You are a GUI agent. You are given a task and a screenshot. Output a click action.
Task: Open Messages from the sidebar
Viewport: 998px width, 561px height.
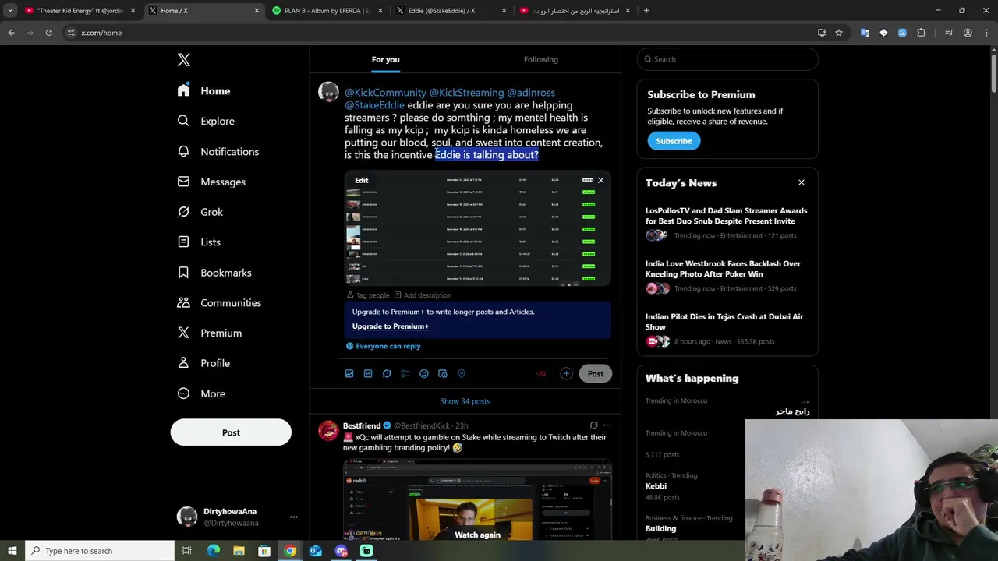(x=211, y=182)
